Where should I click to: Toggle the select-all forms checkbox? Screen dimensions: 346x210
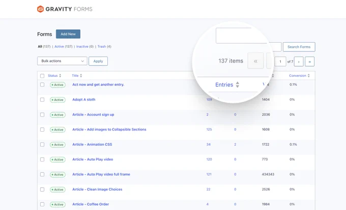pyautogui.click(x=42, y=76)
